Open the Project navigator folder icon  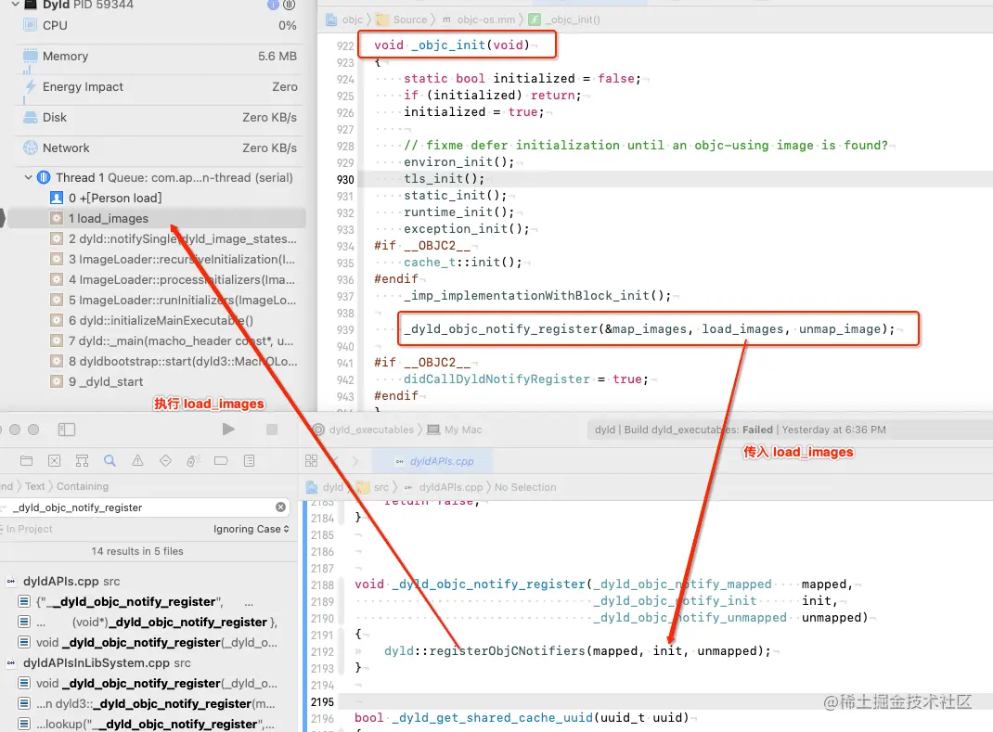pos(26,461)
